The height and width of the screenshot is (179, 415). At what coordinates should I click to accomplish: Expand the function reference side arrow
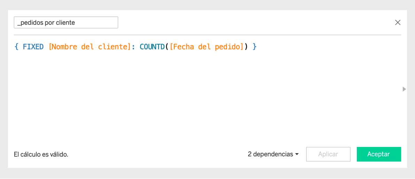404,89
